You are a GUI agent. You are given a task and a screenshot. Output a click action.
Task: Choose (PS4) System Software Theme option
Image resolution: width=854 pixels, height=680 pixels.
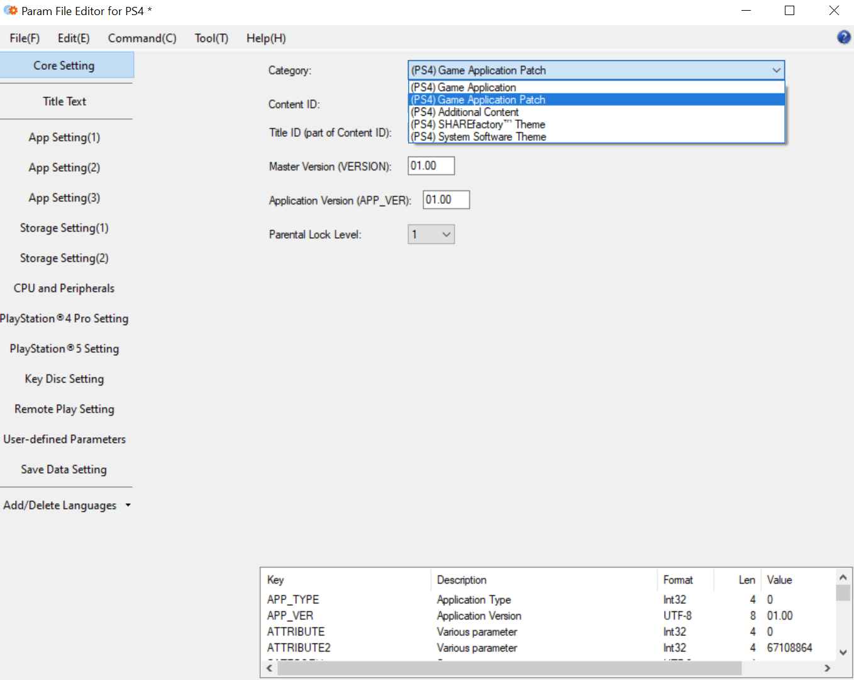click(x=597, y=137)
